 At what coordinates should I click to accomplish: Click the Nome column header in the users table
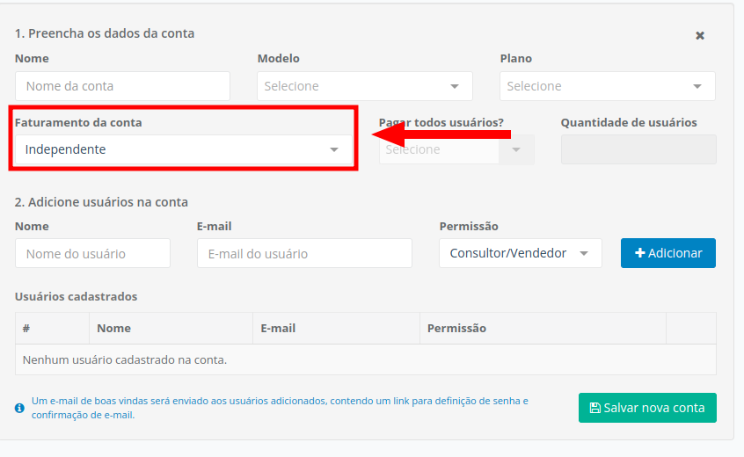tap(114, 328)
